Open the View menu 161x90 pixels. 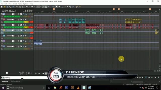point(10,4)
